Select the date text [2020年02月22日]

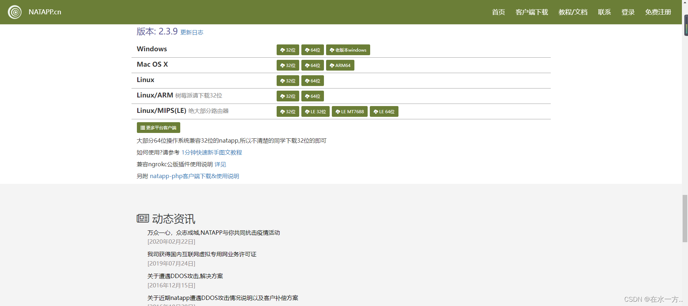tap(171, 242)
